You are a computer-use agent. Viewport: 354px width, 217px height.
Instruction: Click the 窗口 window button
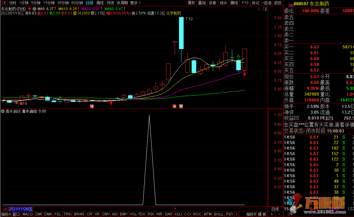pos(16,214)
